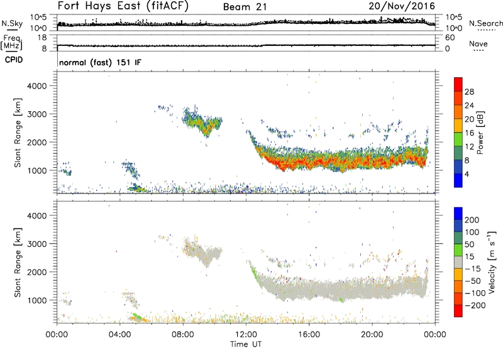Click the '12:00' time tick label

click(x=246, y=335)
